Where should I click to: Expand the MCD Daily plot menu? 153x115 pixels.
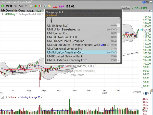(17, 14)
